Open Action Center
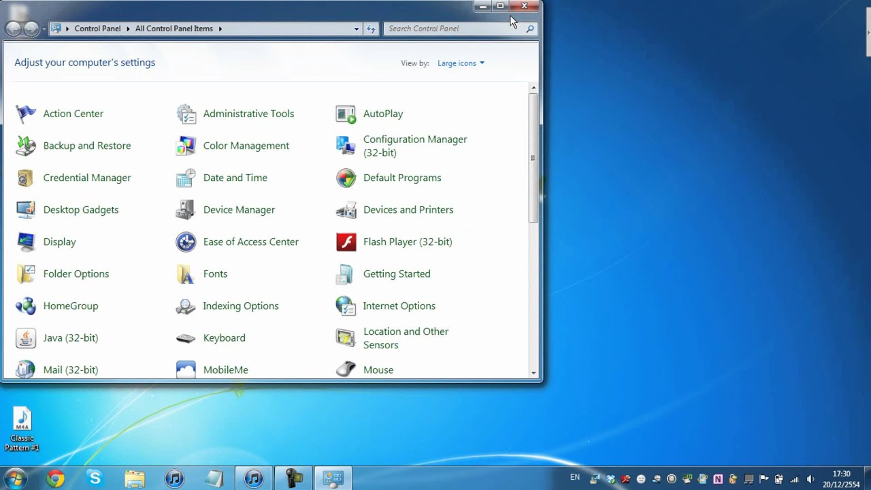871x490 pixels. tap(60, 114)
